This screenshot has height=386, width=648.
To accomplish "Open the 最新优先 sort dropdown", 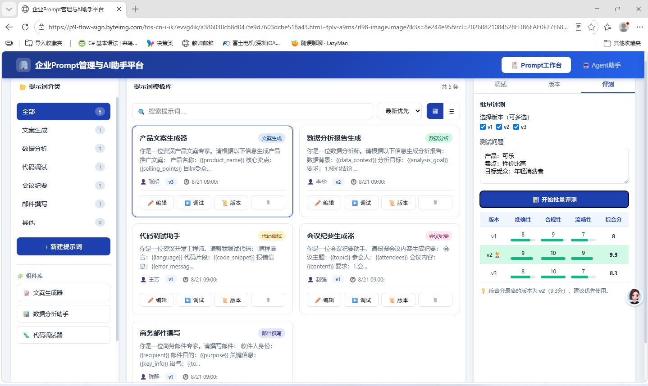I will [x=400, y=111].
